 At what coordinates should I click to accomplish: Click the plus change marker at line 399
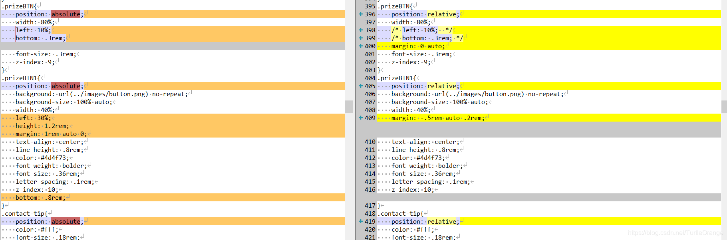[x=361, y=38]
